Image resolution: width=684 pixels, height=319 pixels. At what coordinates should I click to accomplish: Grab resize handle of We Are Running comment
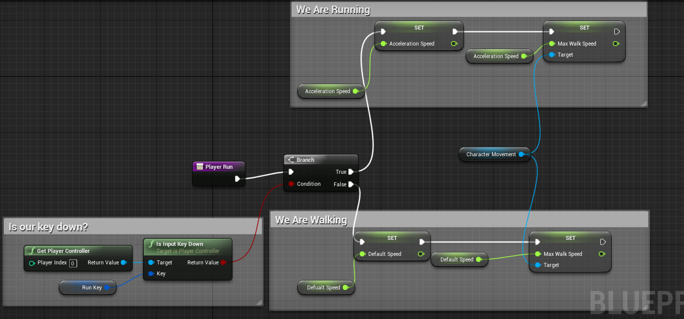[x=644, y=104]
